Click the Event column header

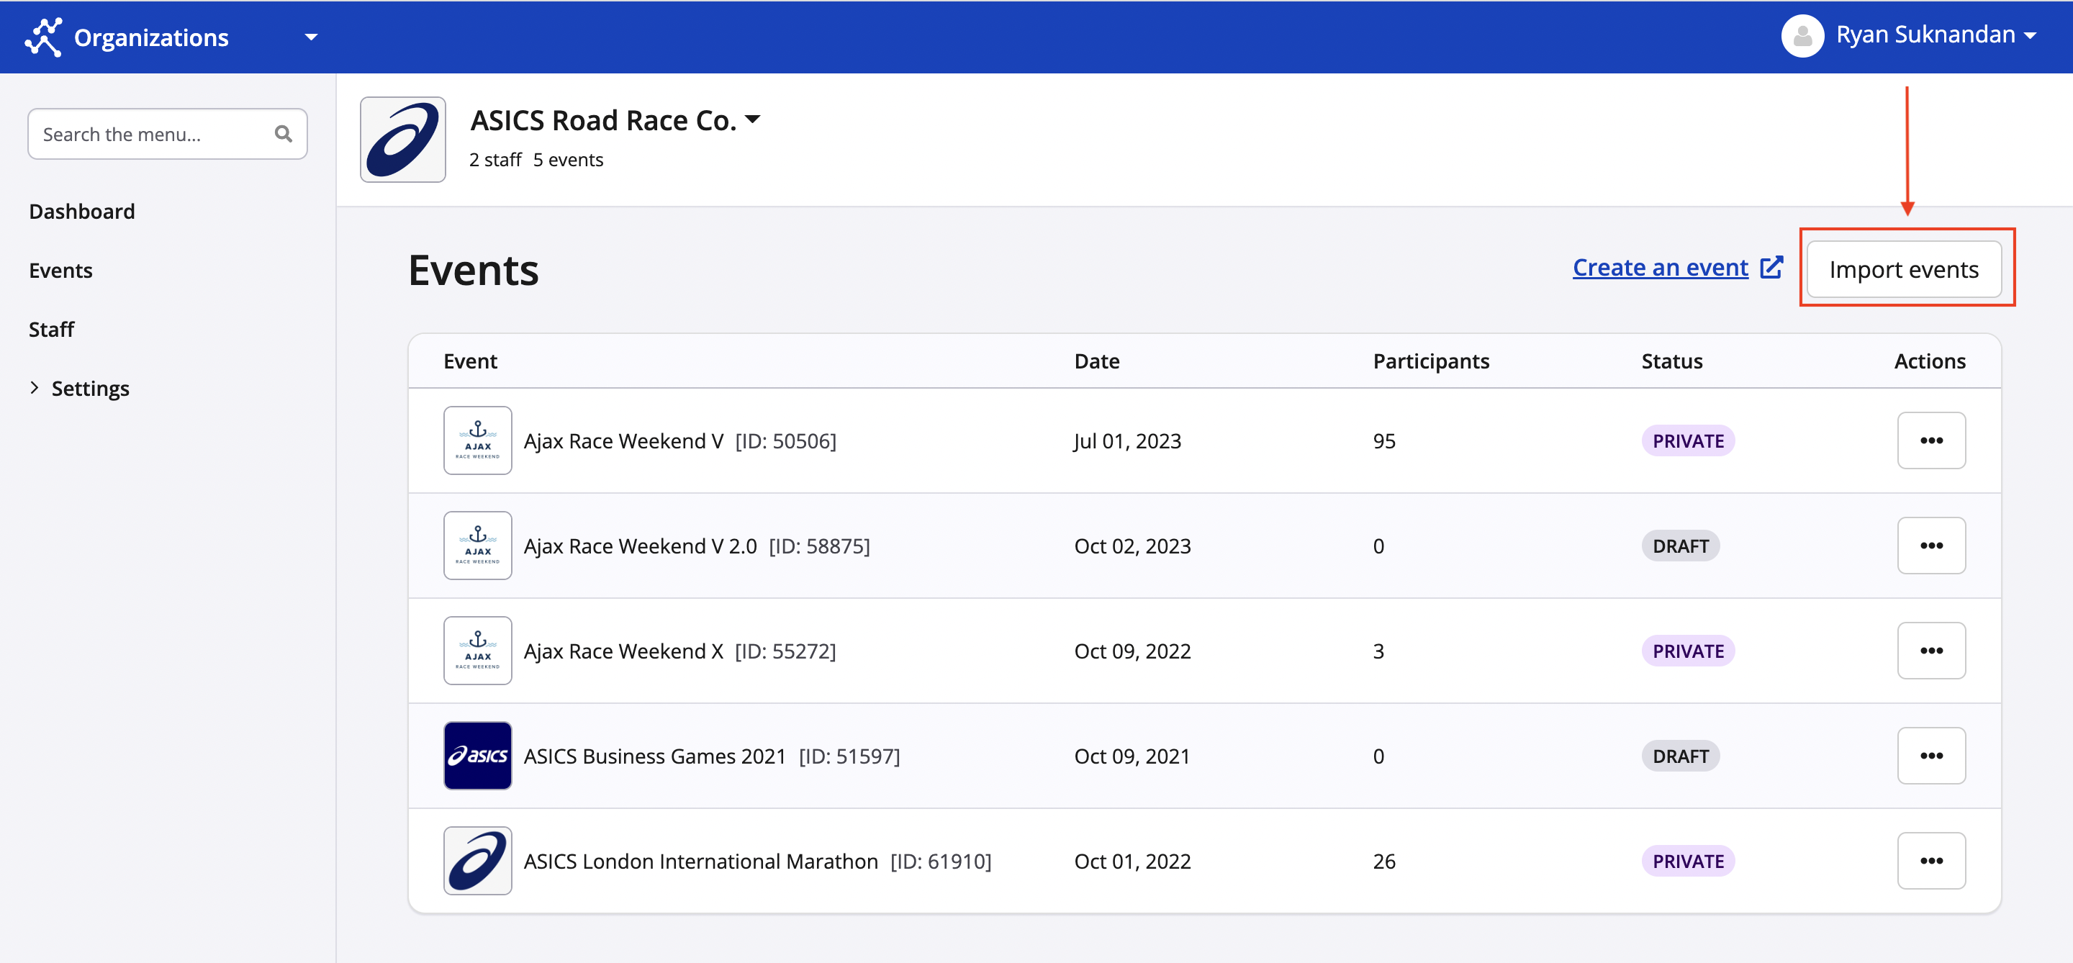pos(471,361)
